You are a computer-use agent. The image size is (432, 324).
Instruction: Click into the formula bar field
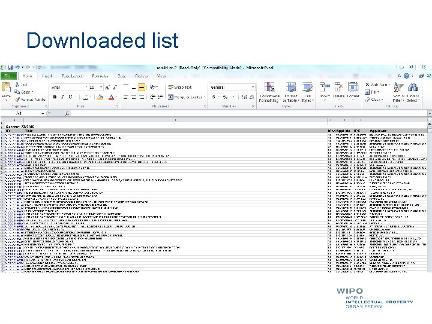coord(248,113)
